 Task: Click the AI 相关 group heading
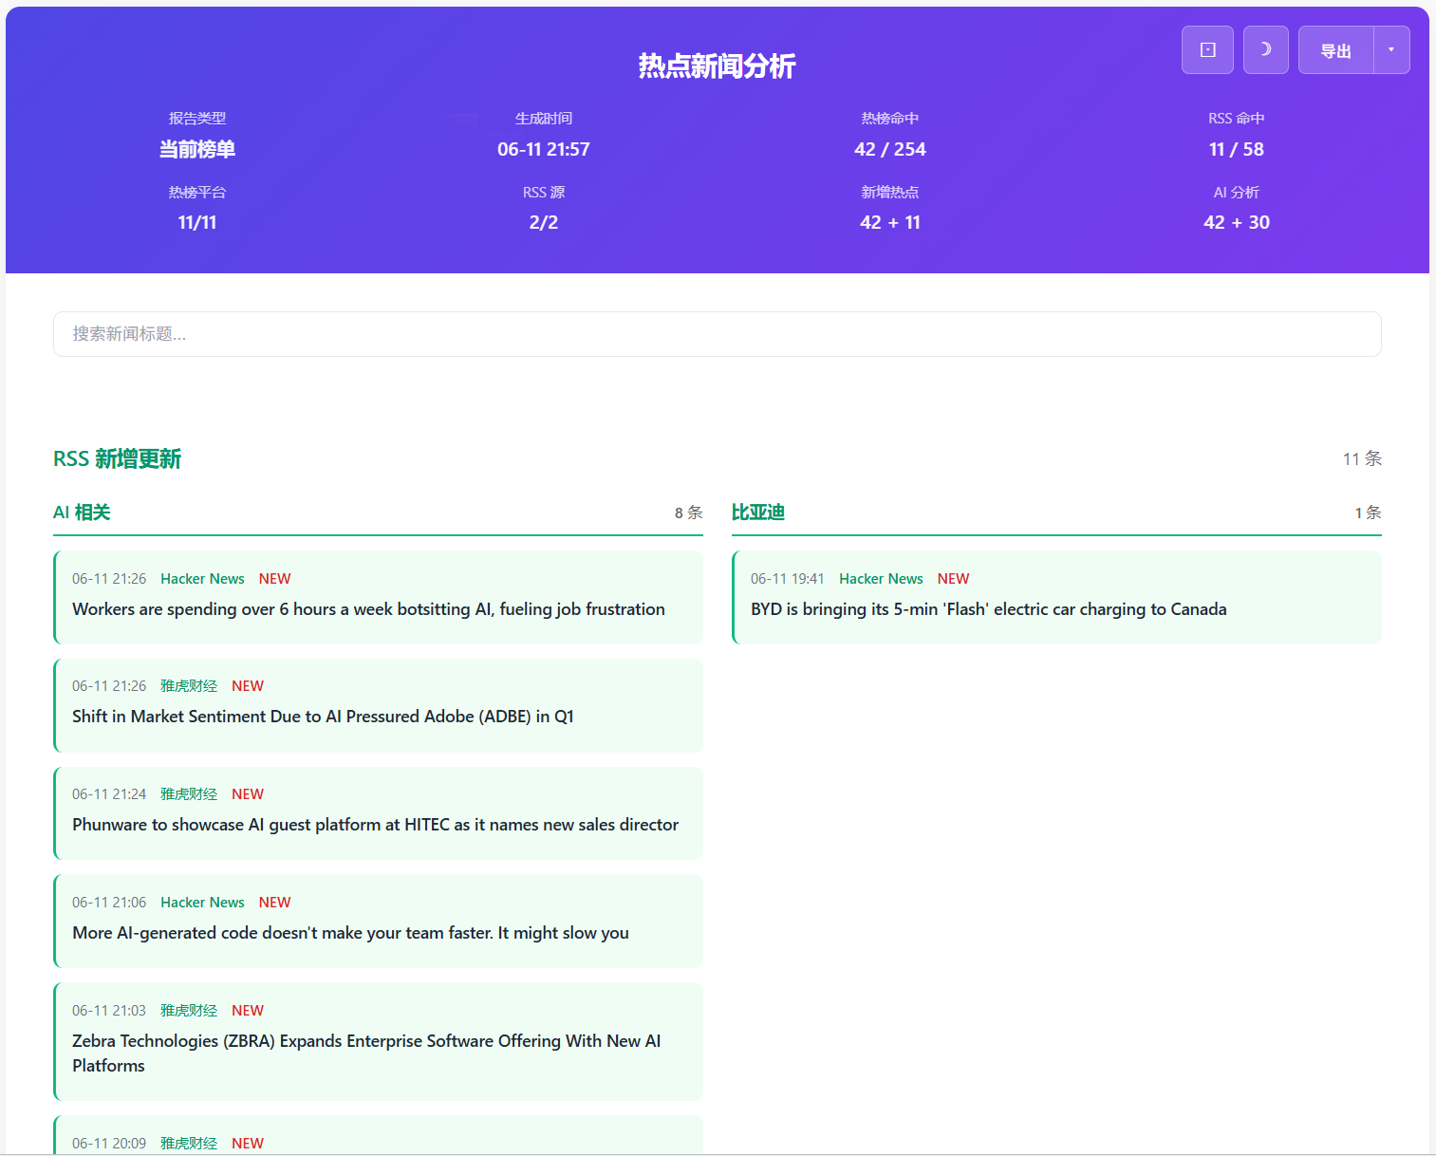tap(82, 513)
